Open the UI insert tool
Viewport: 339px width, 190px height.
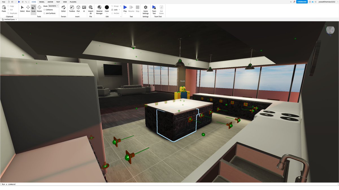[x=84, y=9]
